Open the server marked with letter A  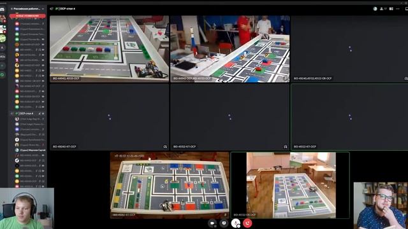click(3, 48)
